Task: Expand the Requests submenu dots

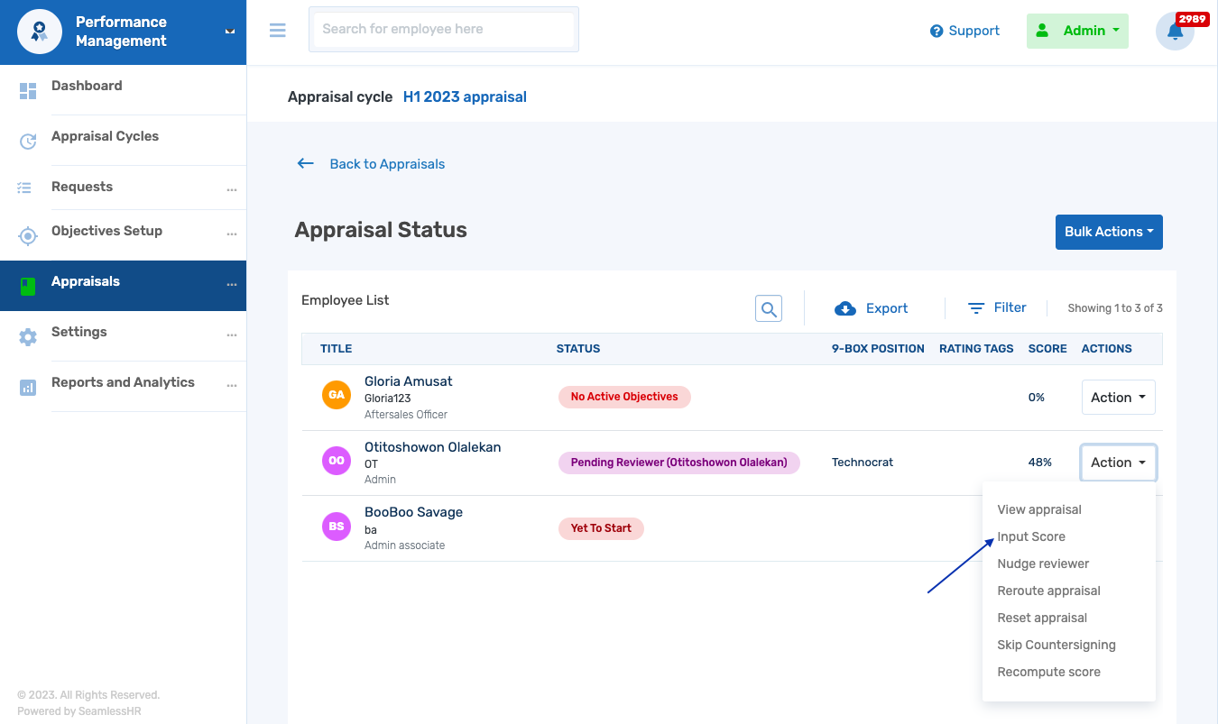Action: point(232,190)
